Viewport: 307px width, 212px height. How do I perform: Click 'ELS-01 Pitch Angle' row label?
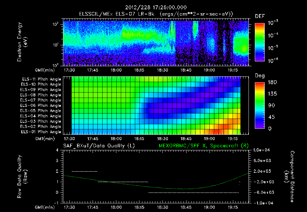(x=41, y=132)
